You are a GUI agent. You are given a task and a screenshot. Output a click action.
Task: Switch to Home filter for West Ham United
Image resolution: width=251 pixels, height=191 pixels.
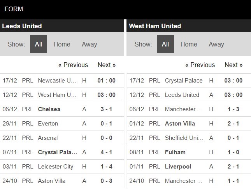click(189, 44)
